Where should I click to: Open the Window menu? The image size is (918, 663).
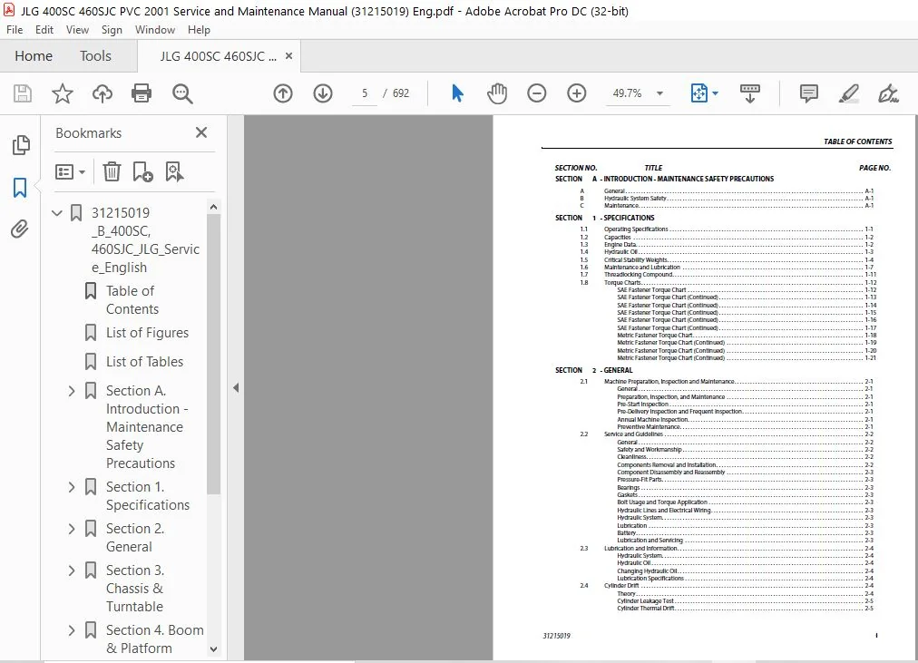[155, 30]
